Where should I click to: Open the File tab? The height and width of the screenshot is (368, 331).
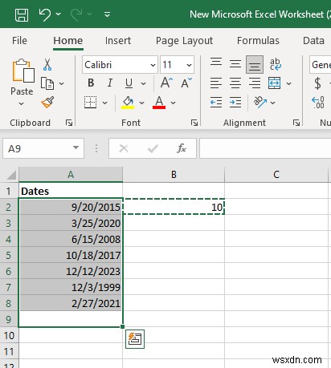point(19,41)
